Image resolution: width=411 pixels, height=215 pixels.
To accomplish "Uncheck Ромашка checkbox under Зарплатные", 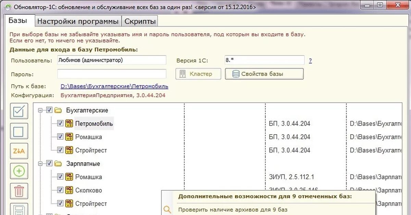I will tap(60, 177).
